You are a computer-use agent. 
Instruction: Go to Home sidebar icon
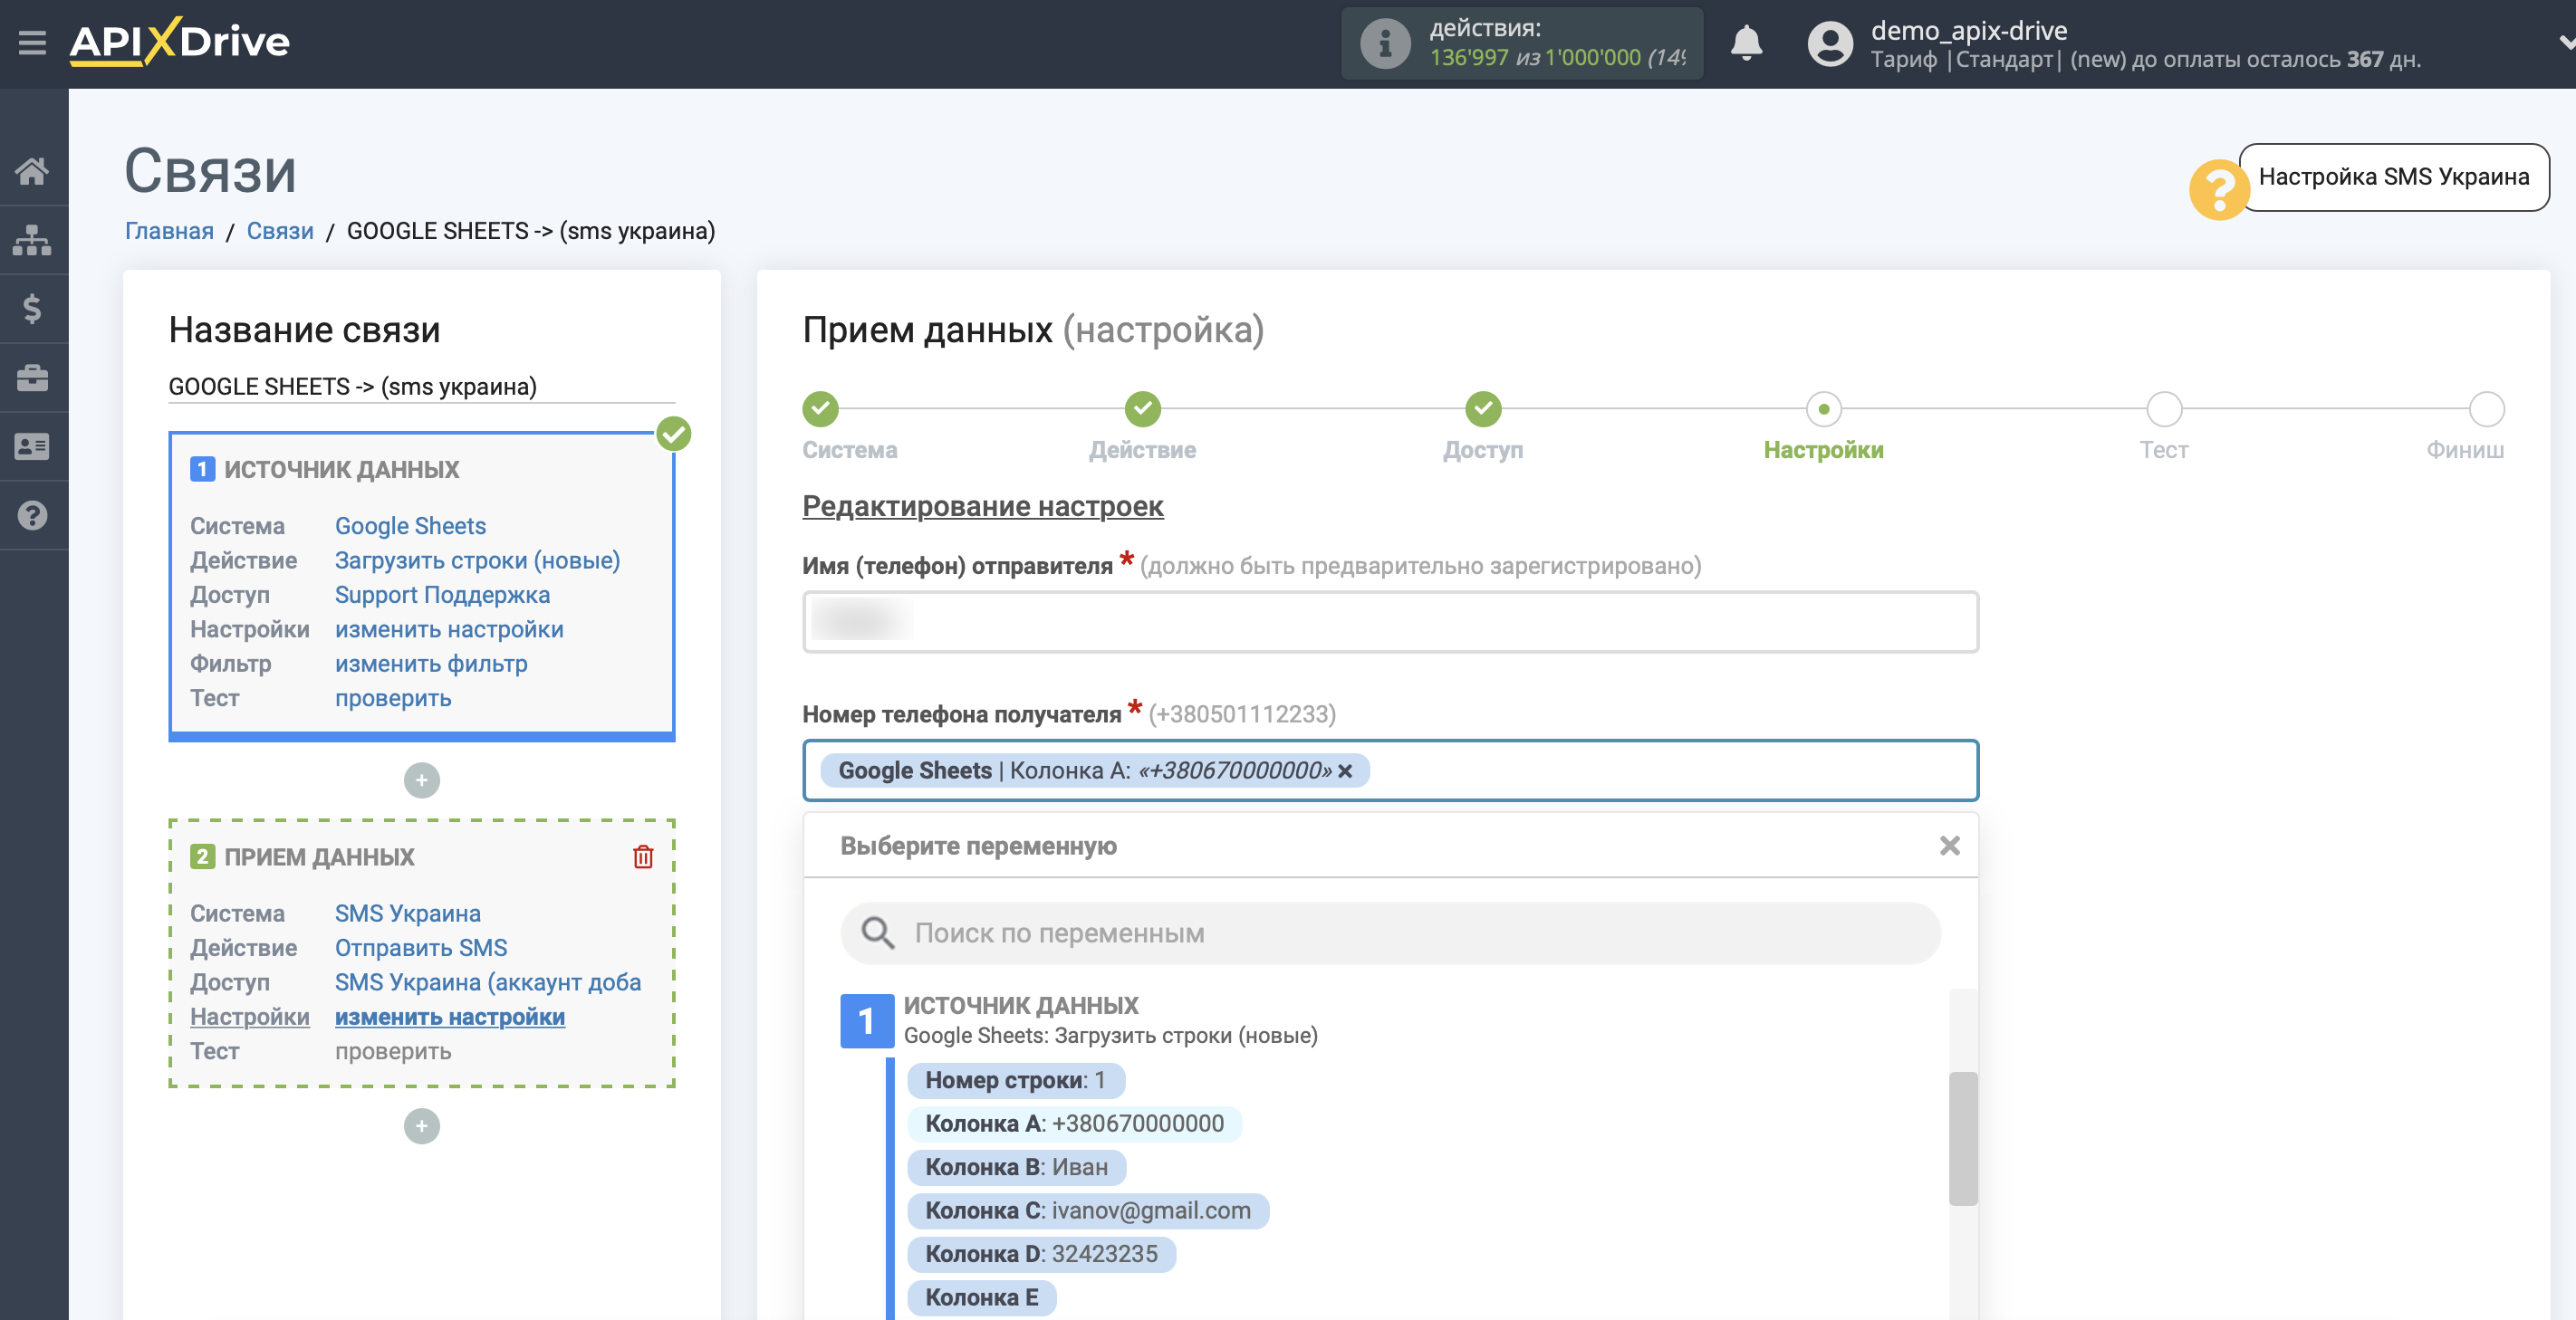pyautogui.click(x=32, y=171)
